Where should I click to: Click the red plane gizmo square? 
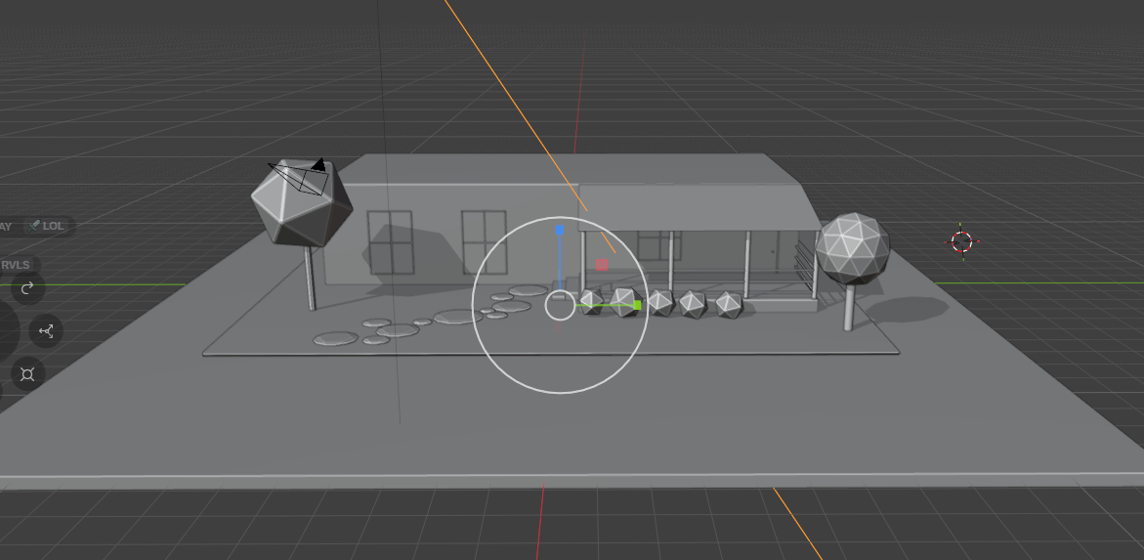(x=602, y=264)
